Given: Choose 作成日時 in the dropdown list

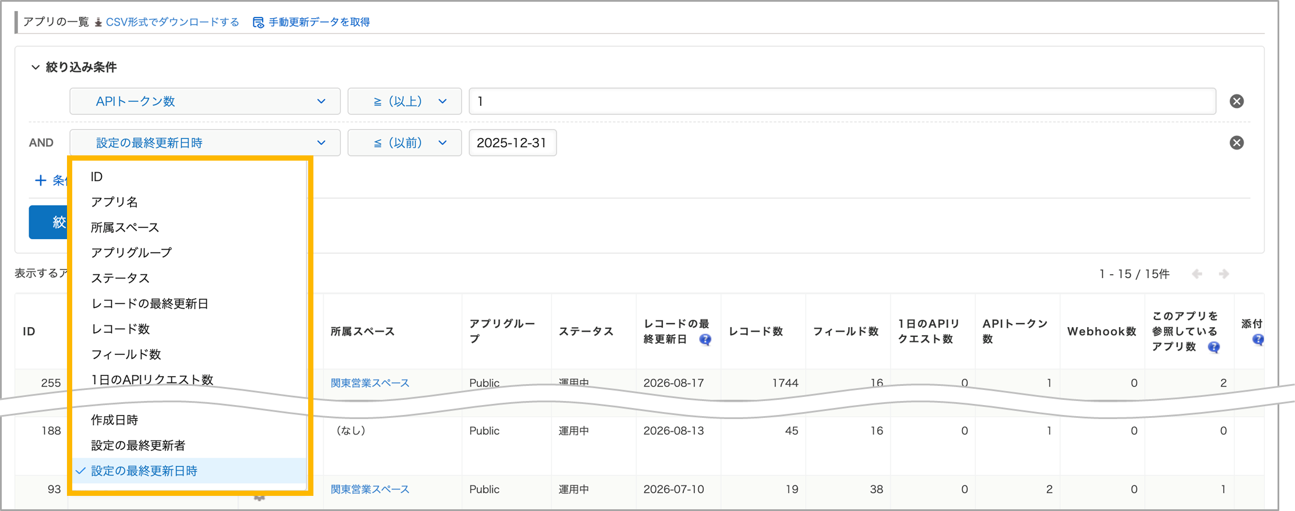Looking at the screenshot, I should 190,420.
